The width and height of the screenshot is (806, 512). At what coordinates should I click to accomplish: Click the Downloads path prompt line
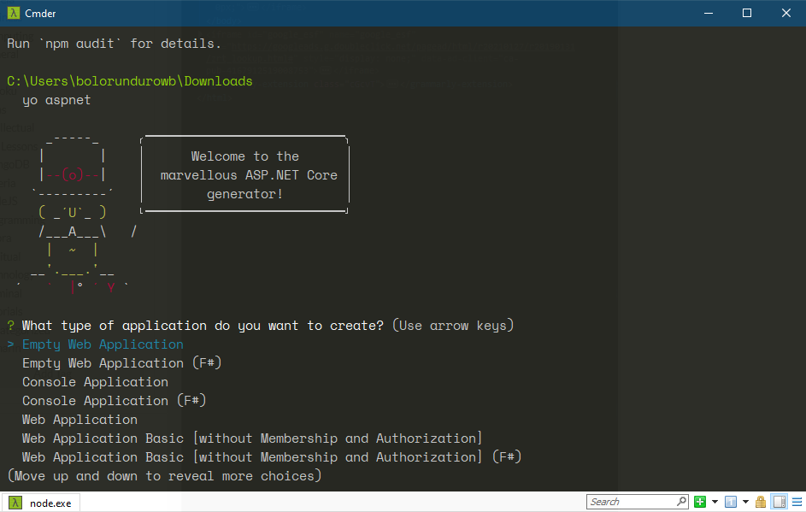pyautogui.click(x=130, y=81)
